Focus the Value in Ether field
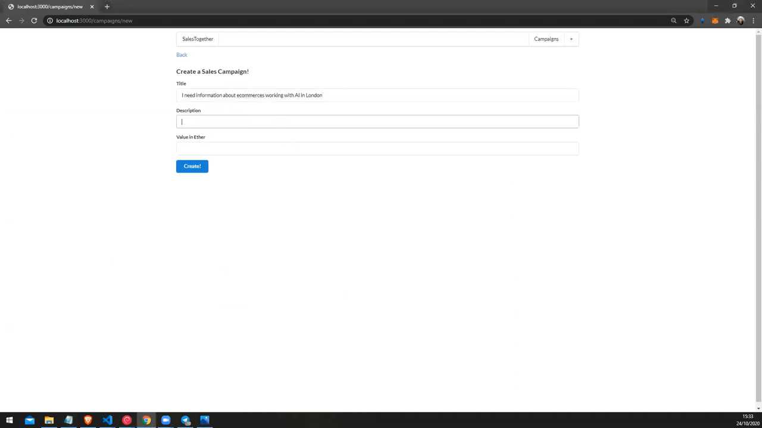 click(377, 148)
